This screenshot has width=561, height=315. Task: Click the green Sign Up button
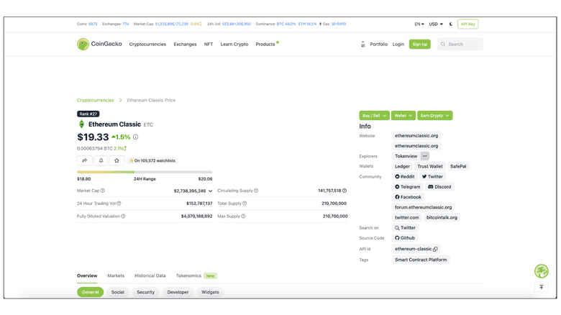[419, 44]
